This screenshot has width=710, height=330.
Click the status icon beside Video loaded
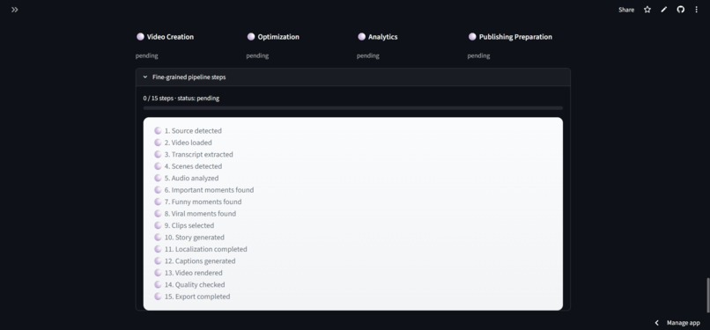pos(158,143)
